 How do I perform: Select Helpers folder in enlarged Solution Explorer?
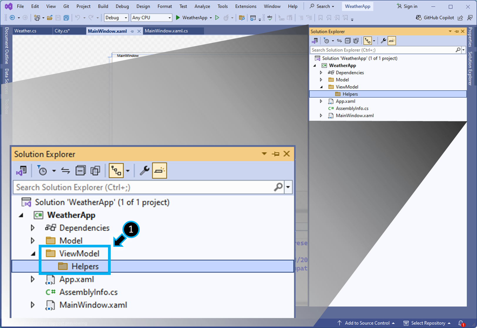pos(153,266)
